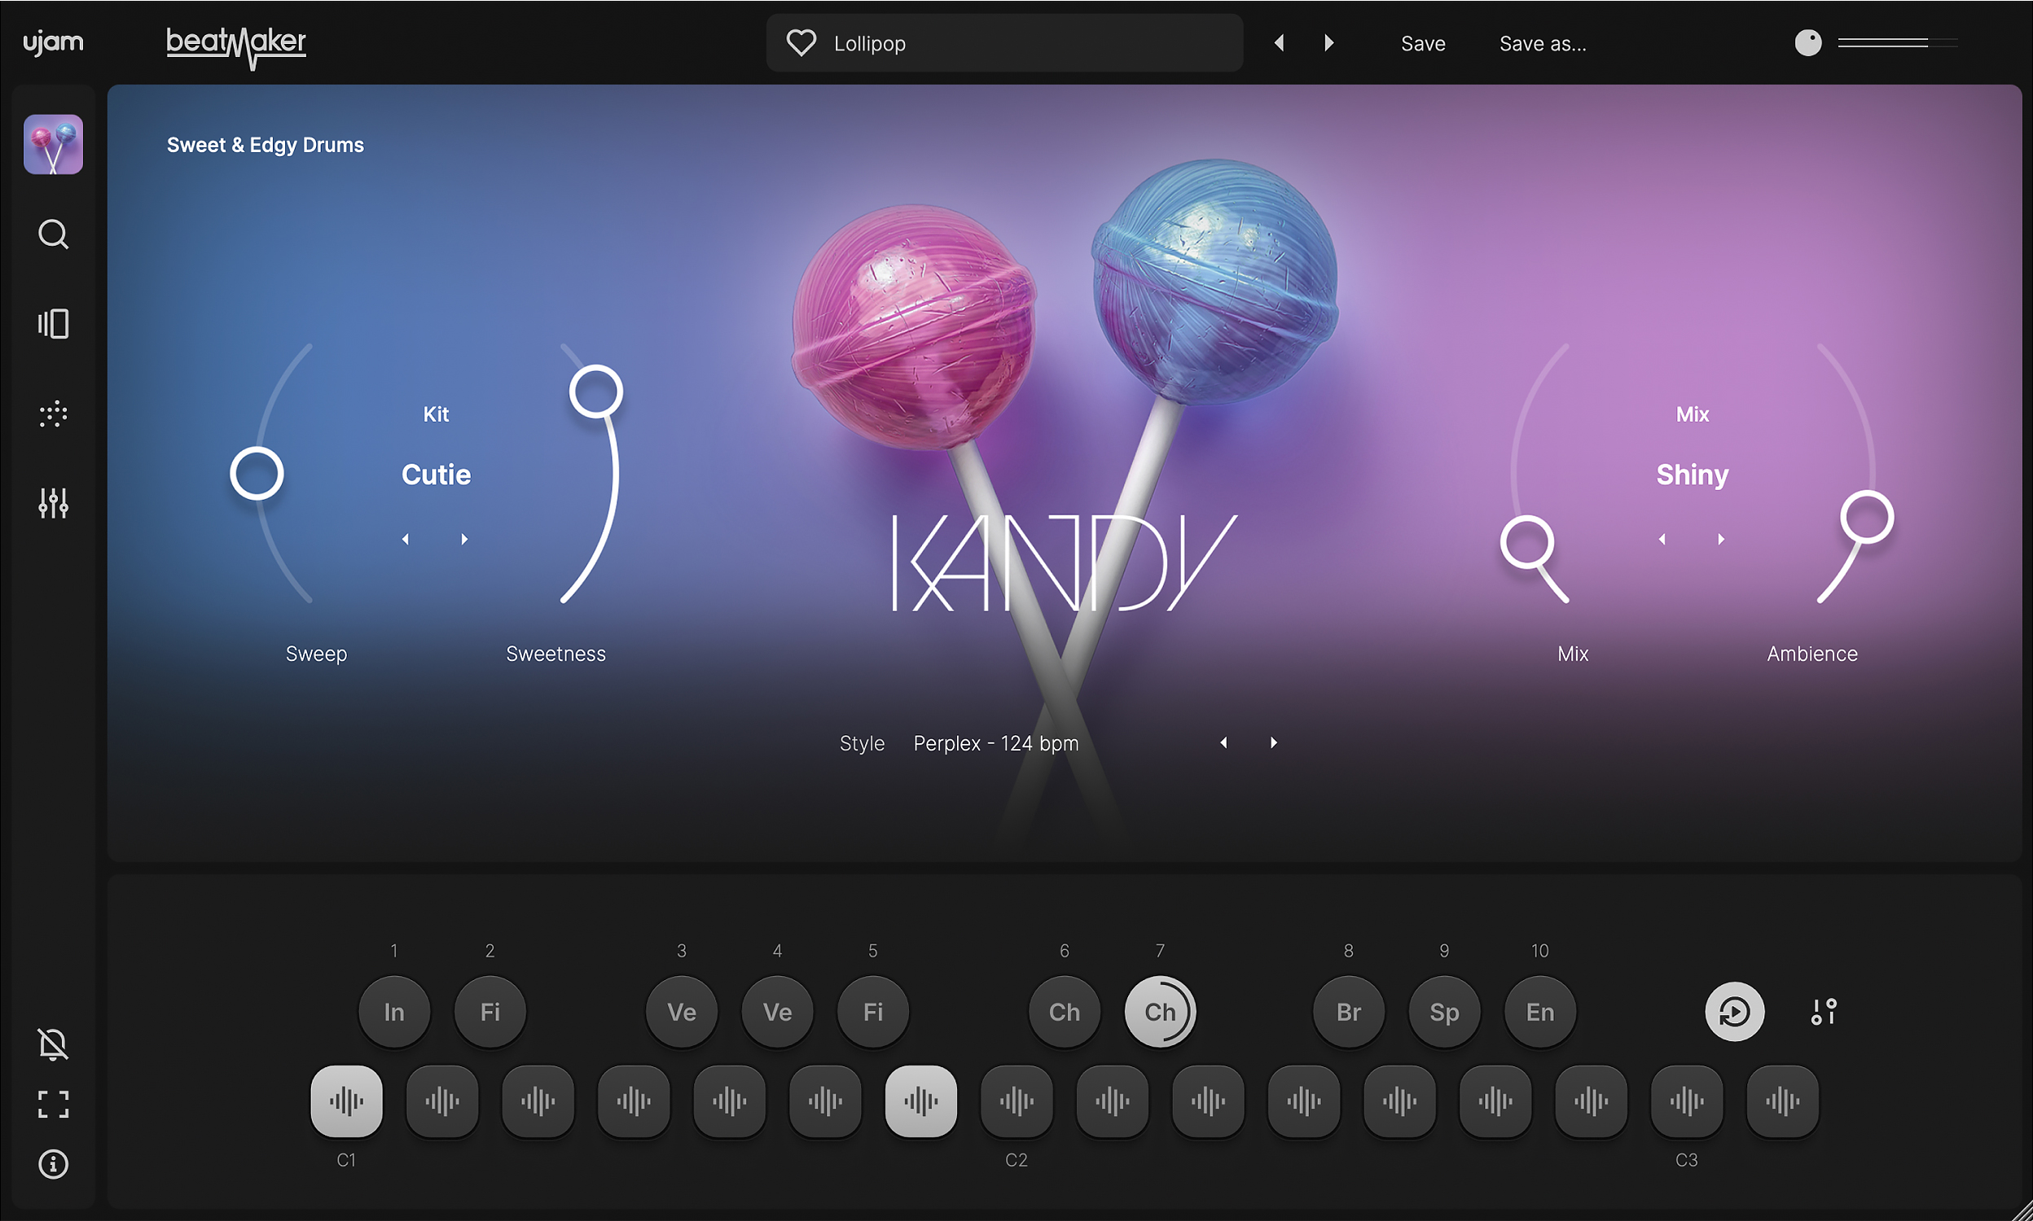Click the loop retrigger icon near the pads

coord(1735,1011)
